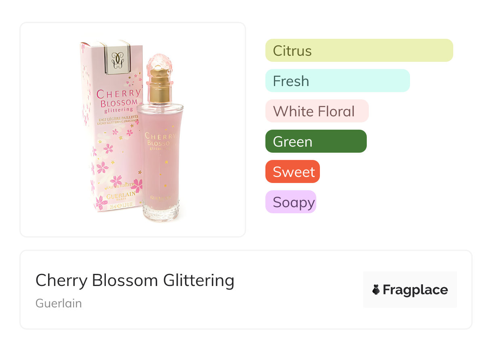Click the bee icon in Fragplace logo
The height and width of the screenshot is (349, 492).
(x=376, y=290)
